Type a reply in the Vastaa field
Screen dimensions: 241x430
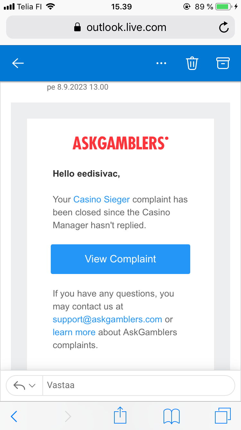[138, 385]
